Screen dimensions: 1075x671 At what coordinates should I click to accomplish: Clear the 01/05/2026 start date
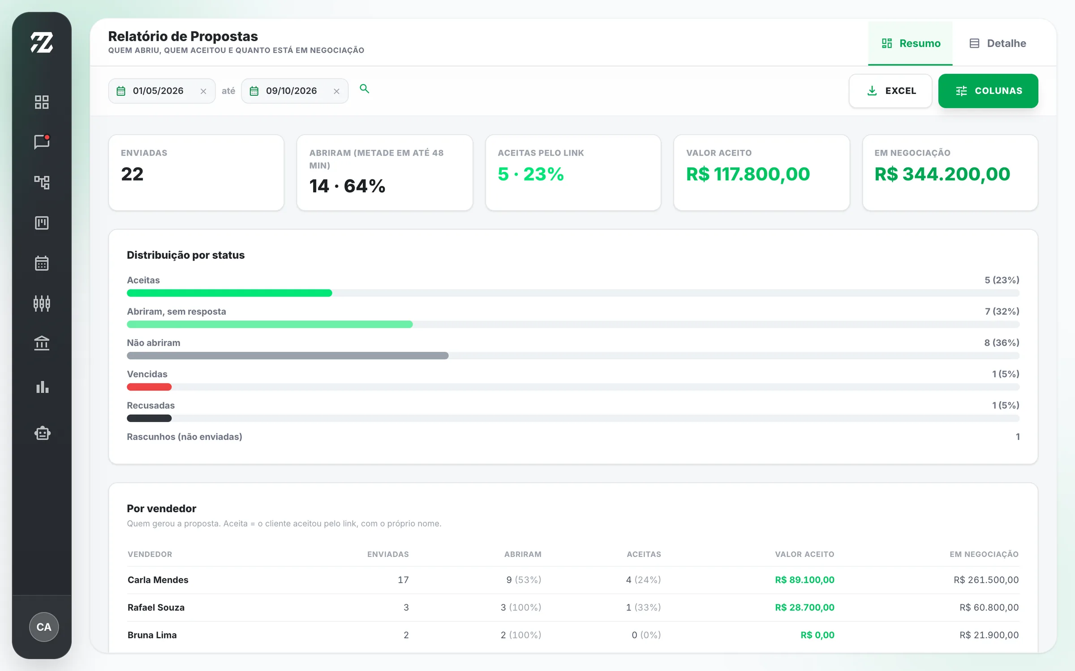click(x=203, y=91)
